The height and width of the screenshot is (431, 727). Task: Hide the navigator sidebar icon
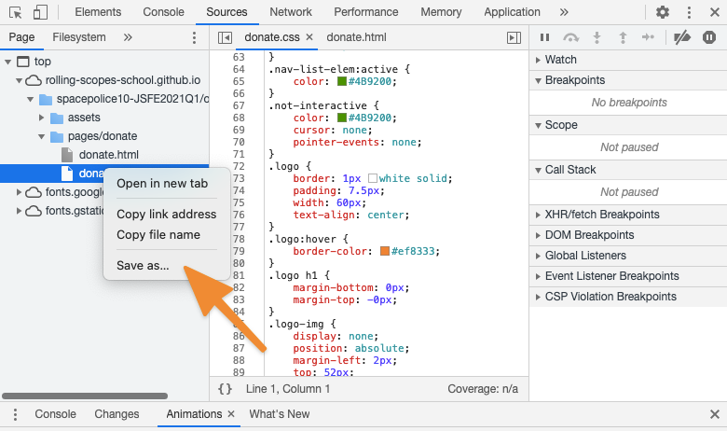(x=225, y=37)
